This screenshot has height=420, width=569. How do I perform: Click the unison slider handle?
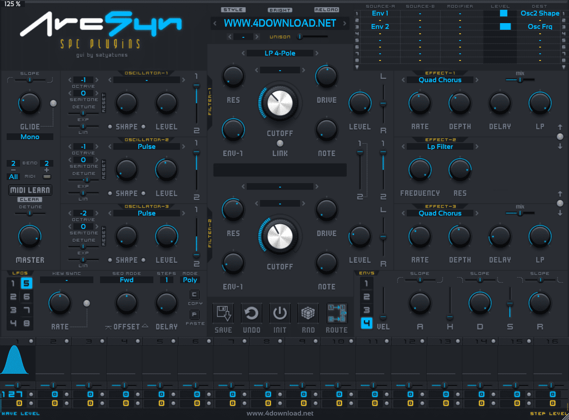(300, 36)
